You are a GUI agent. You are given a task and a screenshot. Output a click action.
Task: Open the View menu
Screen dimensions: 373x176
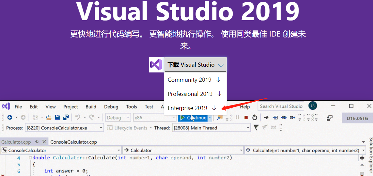tap(50, 107)
